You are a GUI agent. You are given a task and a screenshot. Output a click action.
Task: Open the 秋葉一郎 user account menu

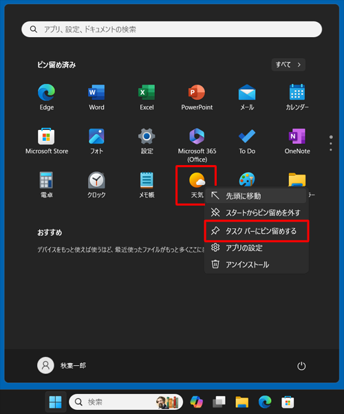[x=61, y=365]
